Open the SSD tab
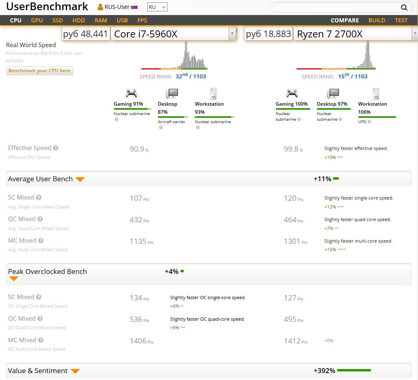Viewport: 418px width, 380px height. pyautogui.click(x=58, y=20)
